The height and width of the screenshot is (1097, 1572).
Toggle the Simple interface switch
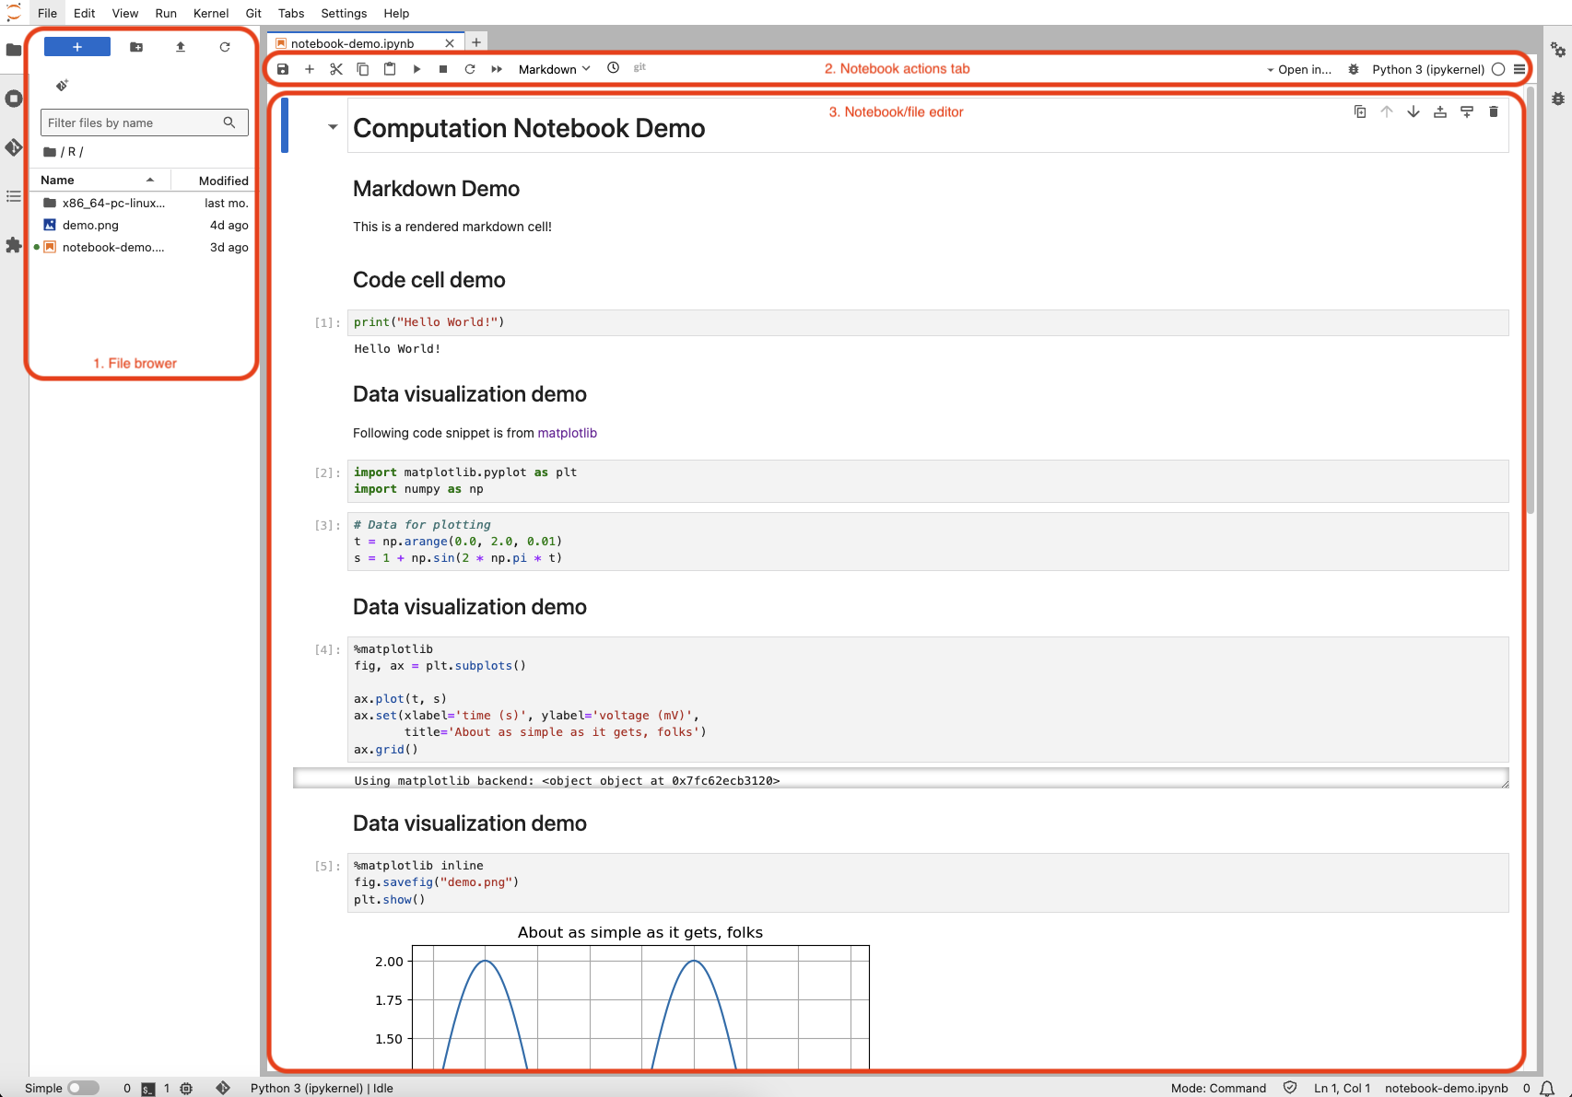pyautogui.click(x=83, y=1088)
